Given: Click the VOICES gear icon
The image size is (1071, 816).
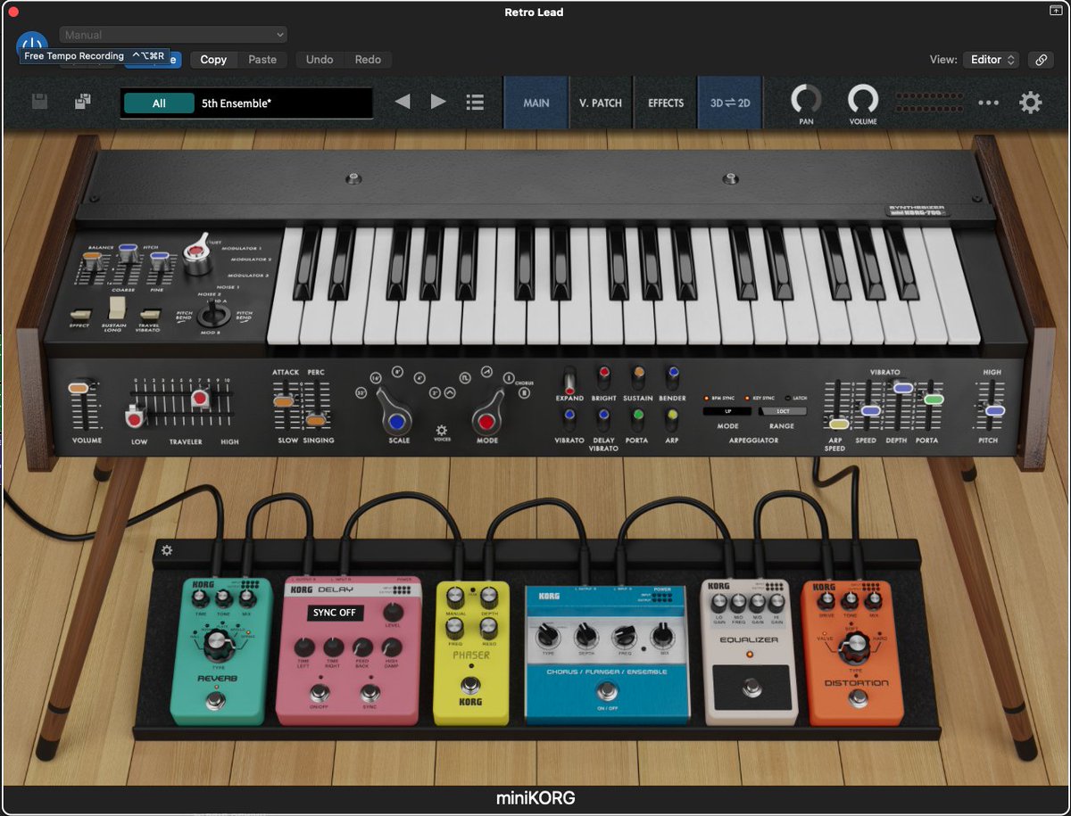Looking at the screenshot, I should 441,430.
